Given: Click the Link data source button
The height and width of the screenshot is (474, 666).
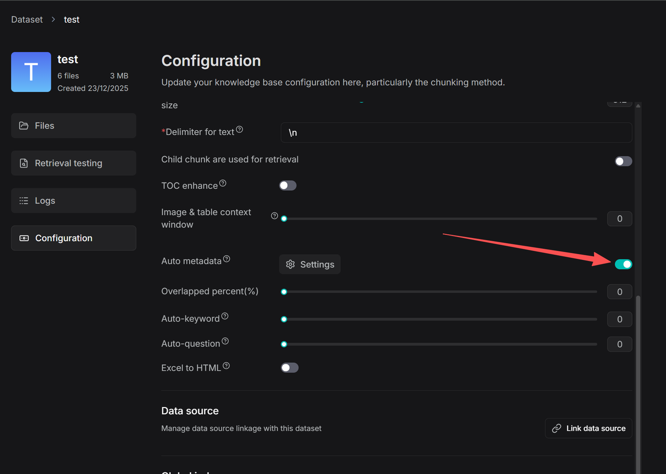Looking at the screenshot, I should 588,428.
